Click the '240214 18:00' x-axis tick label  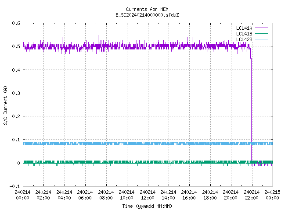[x=210, y=195]
